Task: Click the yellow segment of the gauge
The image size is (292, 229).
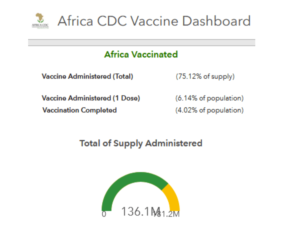Action: [x=173, y=196]
